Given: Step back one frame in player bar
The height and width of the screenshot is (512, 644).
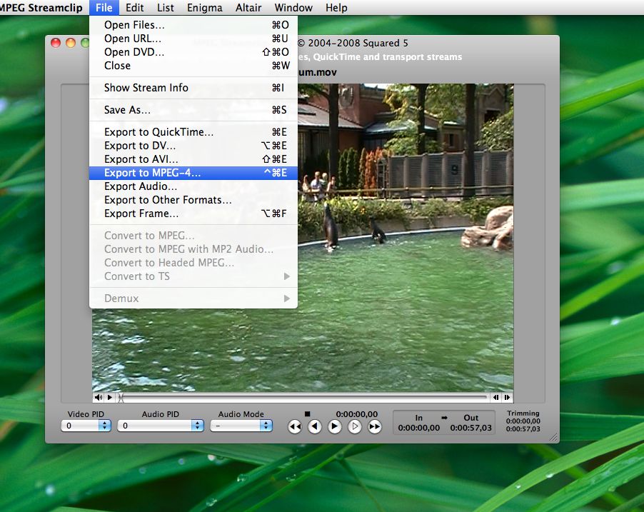Looking at the screenshot, I should 495,397.
